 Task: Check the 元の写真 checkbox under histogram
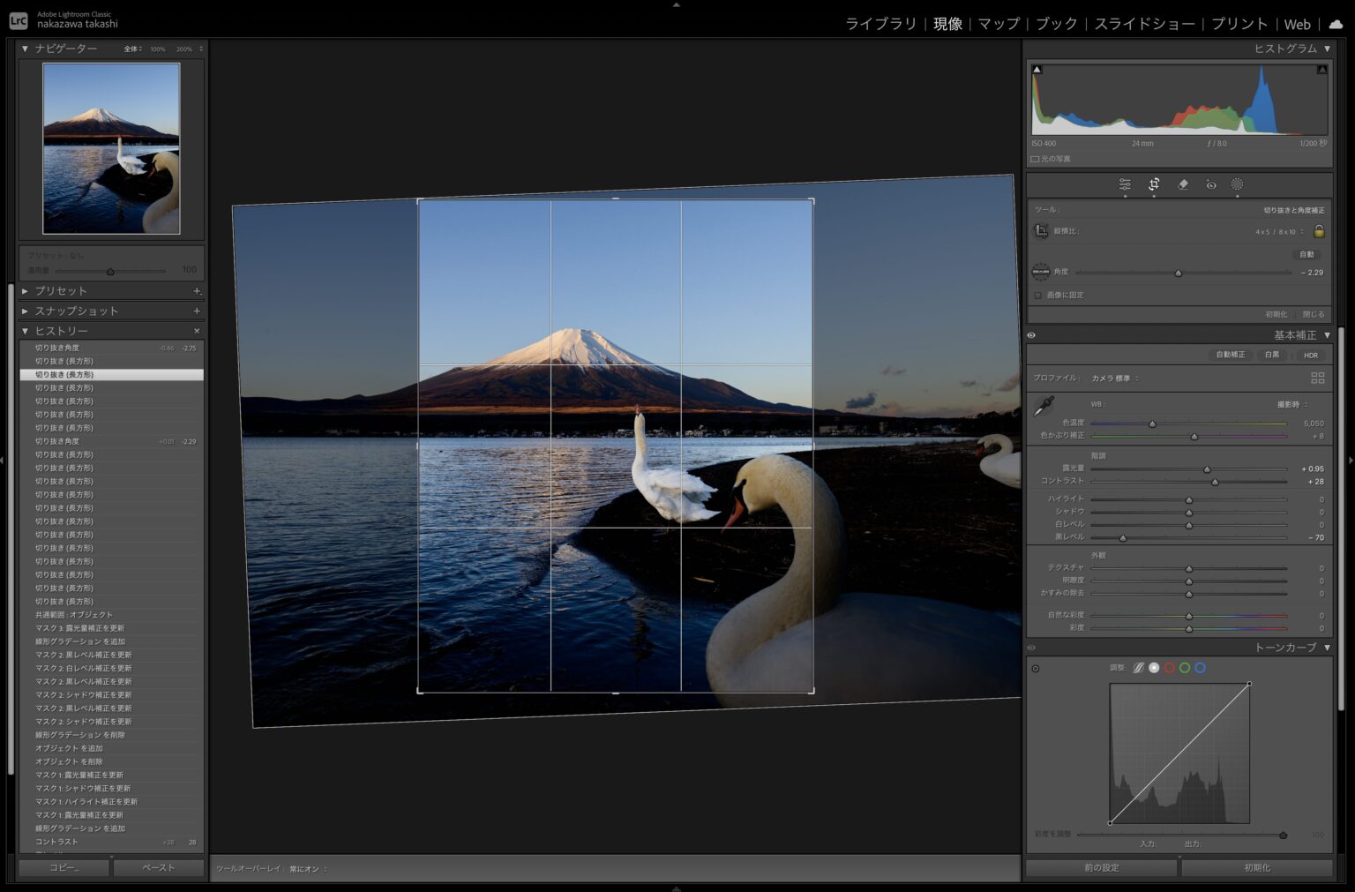click(1035, 159)
